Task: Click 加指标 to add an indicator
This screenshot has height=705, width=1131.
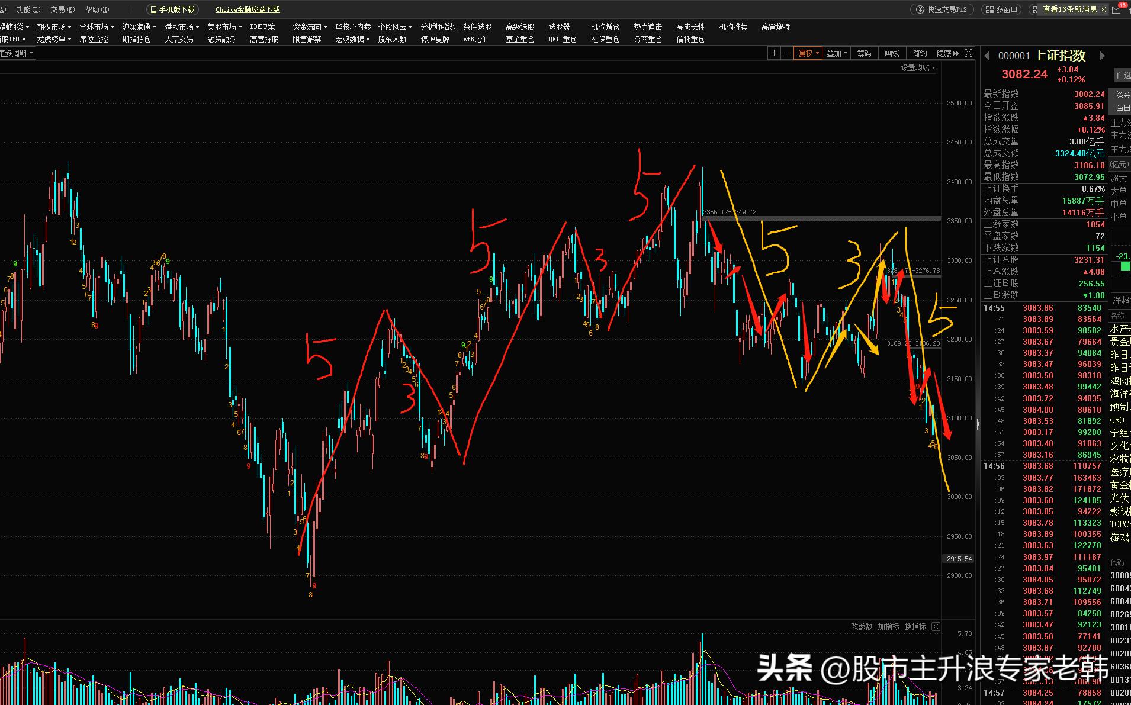Action: (x=888, y=626)
